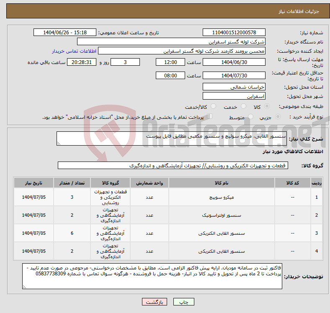Click the شرح کلی نیاز description textarea
Viewport: 330px width, 313px height.
[x=172, y=139]
